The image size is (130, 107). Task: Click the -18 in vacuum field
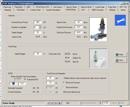[50, 82]
